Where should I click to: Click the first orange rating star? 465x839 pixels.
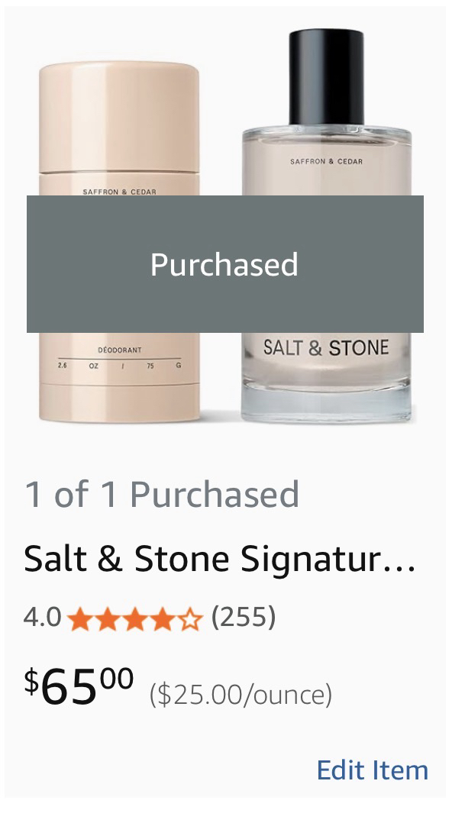tap(79, 618)
